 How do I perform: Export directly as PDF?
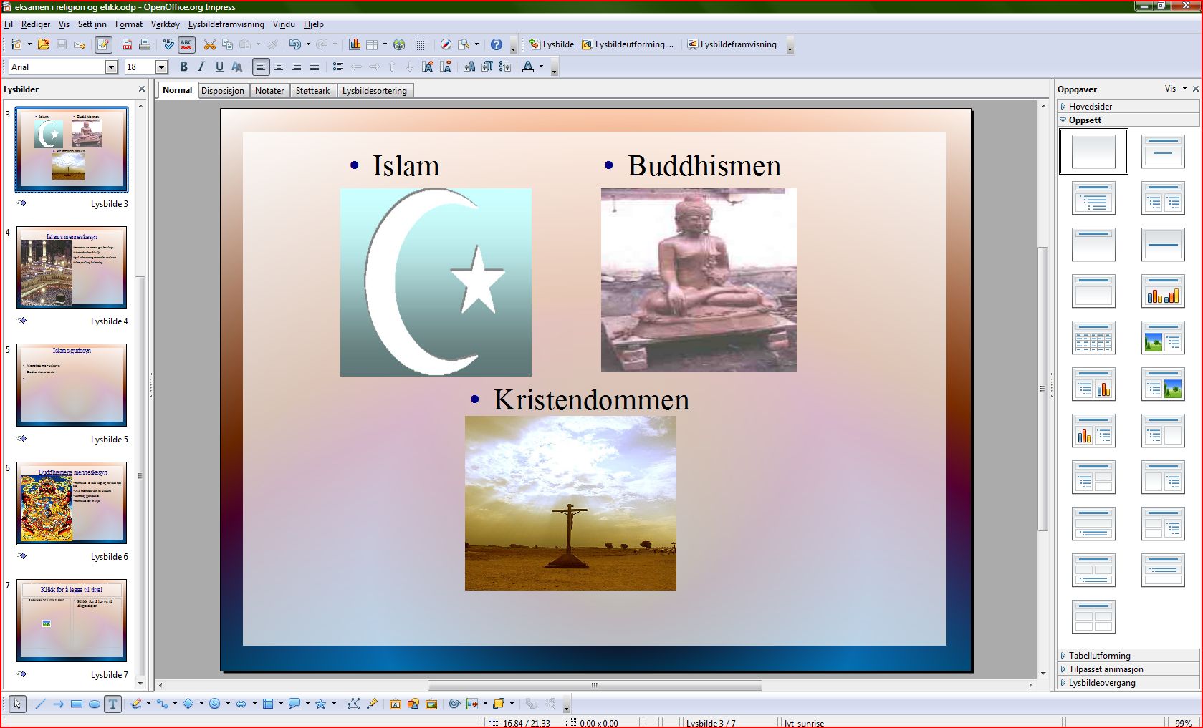click(x=127, y=44)
